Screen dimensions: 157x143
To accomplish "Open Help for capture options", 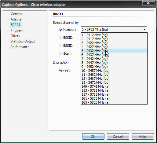I will (143, 137).
